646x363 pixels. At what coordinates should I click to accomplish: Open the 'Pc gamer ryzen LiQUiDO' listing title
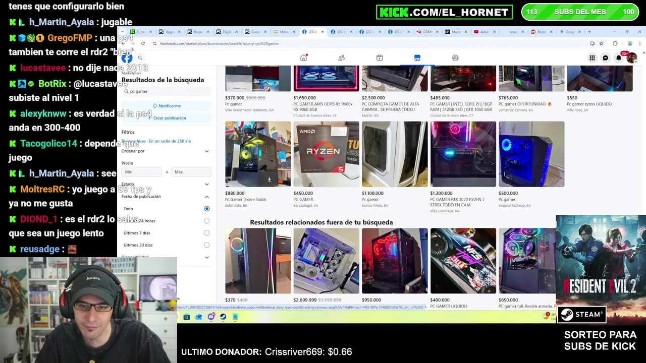(x=589, y=104)
